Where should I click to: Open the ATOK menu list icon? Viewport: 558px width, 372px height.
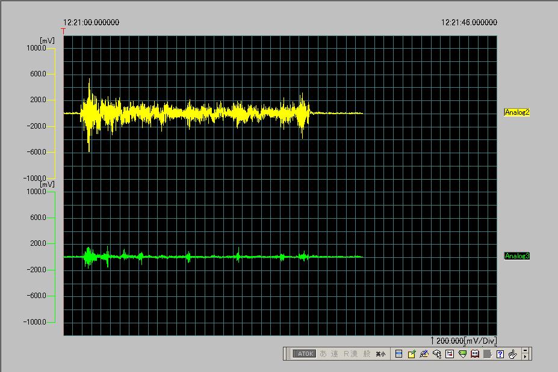coord(398,354)
